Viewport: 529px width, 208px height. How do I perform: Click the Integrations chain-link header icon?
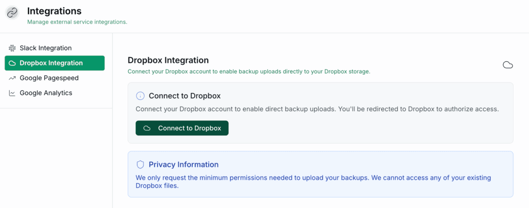(12, 13)
